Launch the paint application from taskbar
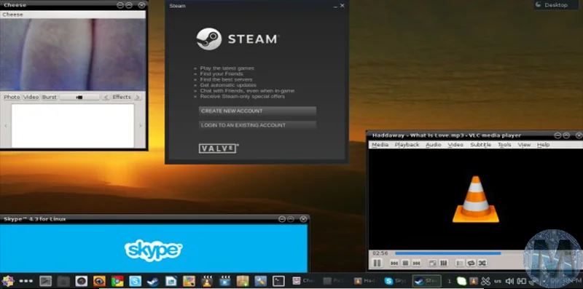The image size is (583, 289). tap(189, 281)
